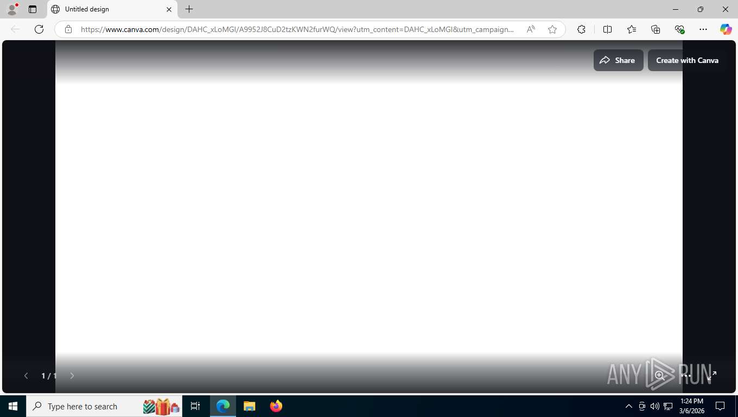The height and width of the screenshot is (417, 738).
Task: Open the Edge profile icon
Action: coord(12,9)
